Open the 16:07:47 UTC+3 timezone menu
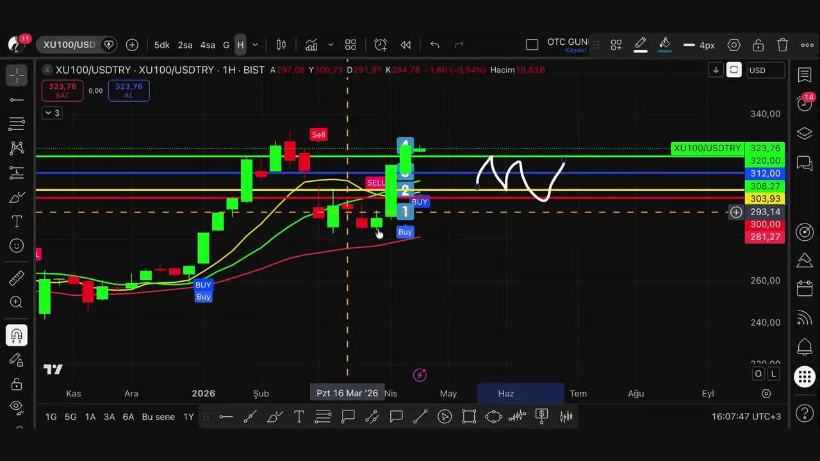Screen dimensions: 820x461 [x=746, y=417]
